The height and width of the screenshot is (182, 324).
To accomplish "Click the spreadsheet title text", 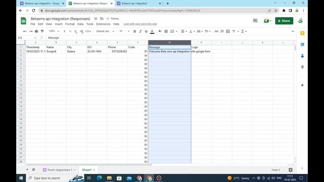I will tap(60, 19).
